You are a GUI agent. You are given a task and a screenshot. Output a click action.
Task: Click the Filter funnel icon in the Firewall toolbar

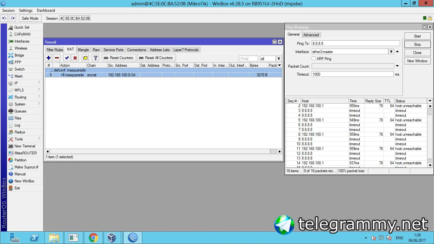[95, 58]
